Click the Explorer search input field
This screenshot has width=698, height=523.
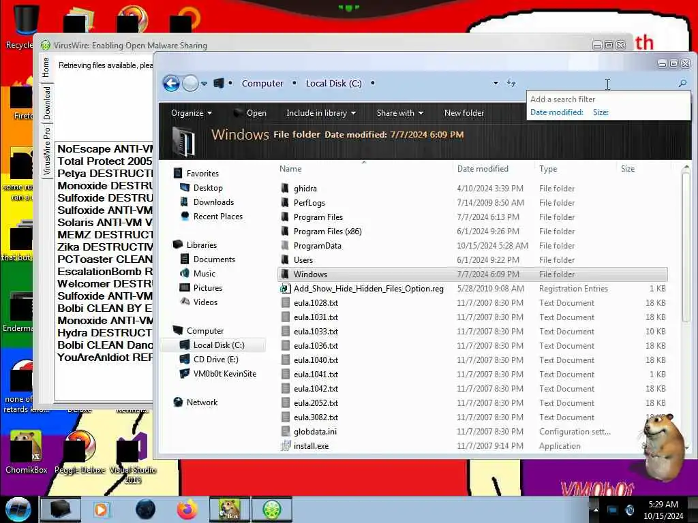tap(601, 83)
